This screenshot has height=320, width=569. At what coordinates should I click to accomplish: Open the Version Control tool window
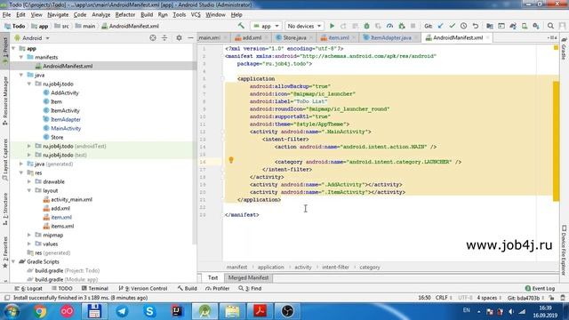143,288
